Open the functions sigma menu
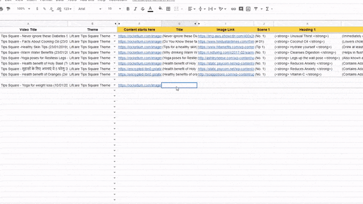Screen dimensions: 363x204 pos(268,9)
